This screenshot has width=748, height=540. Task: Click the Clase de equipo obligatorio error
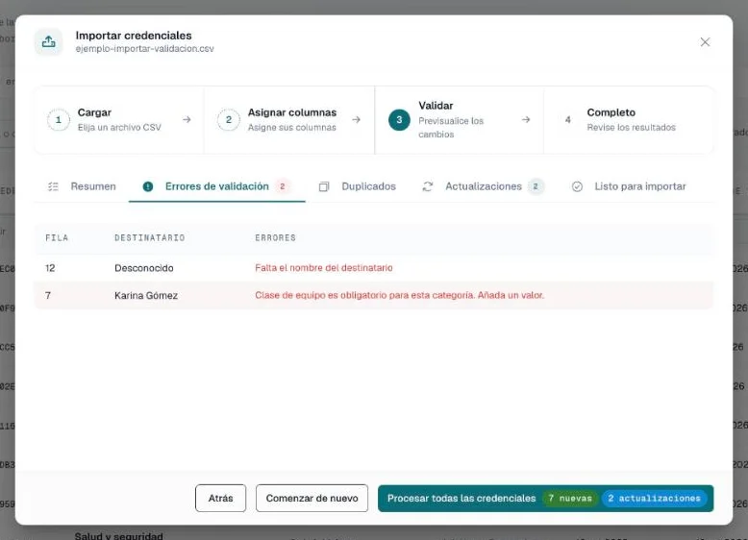[399, 296]
